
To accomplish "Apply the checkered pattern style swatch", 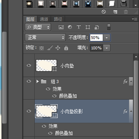I will pyautogui.click(x=52, y=4).
